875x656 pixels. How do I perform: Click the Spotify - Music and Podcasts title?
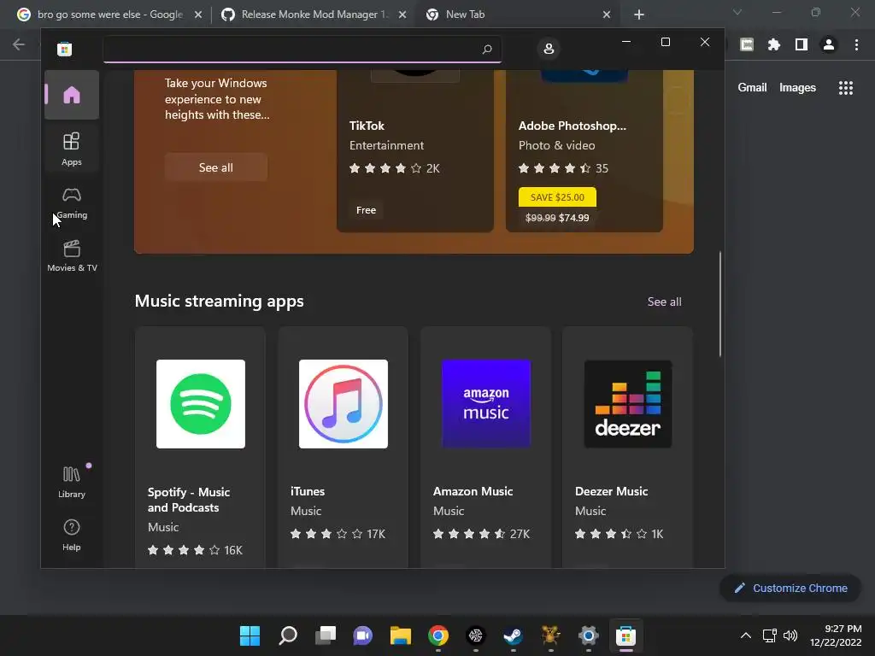(189, 500)
